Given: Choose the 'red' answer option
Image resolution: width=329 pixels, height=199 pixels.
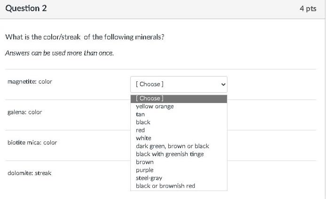Looking at the screenshot, I should pyautogui.click(x=140, y=130).
